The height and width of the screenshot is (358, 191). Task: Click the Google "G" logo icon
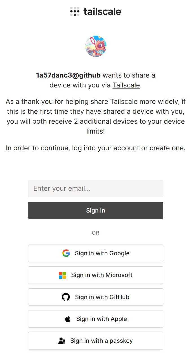(66, 253)
